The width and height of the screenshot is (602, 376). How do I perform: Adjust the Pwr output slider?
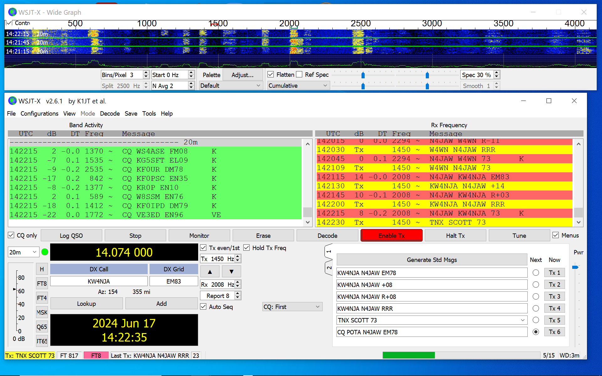point(575,267)
